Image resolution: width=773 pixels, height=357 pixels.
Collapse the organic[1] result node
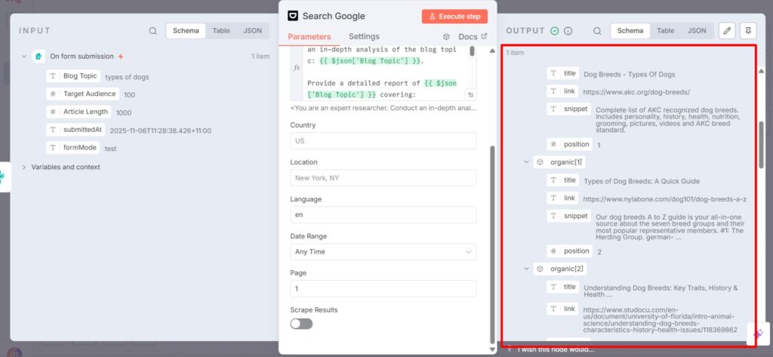pos(526,162)
